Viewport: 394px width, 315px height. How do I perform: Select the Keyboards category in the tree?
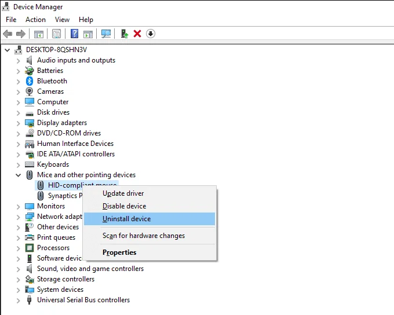53,164
